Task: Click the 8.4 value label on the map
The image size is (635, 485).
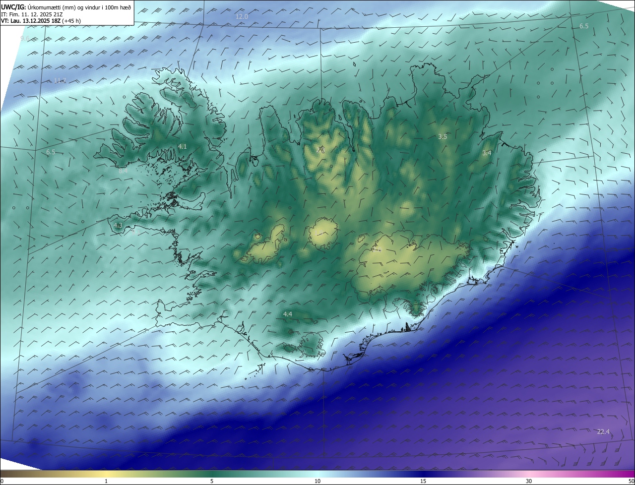Action: (x=123, y=170)
